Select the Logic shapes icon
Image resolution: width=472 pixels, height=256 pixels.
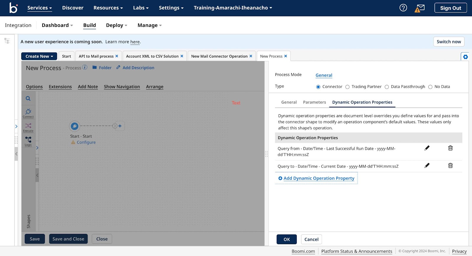pos(28,141)
